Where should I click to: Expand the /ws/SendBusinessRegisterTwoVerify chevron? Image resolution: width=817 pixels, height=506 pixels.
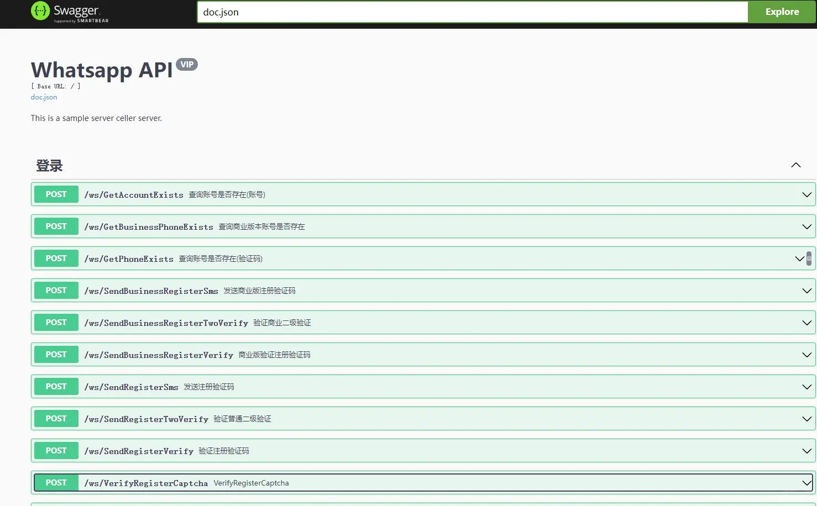tap(806, 323)
